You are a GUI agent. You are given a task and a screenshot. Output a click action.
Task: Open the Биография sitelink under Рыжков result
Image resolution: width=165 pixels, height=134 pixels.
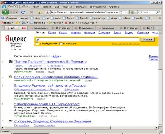click(72, 89)
